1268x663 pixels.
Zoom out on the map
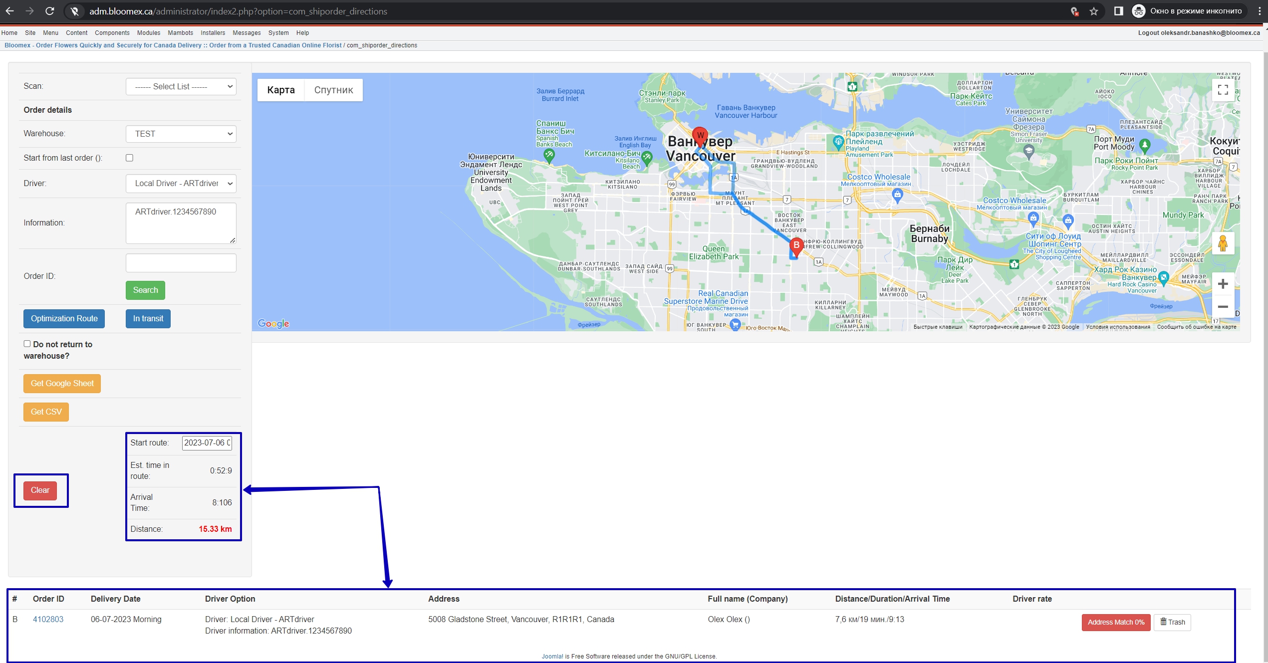[x=1223, y=306]
